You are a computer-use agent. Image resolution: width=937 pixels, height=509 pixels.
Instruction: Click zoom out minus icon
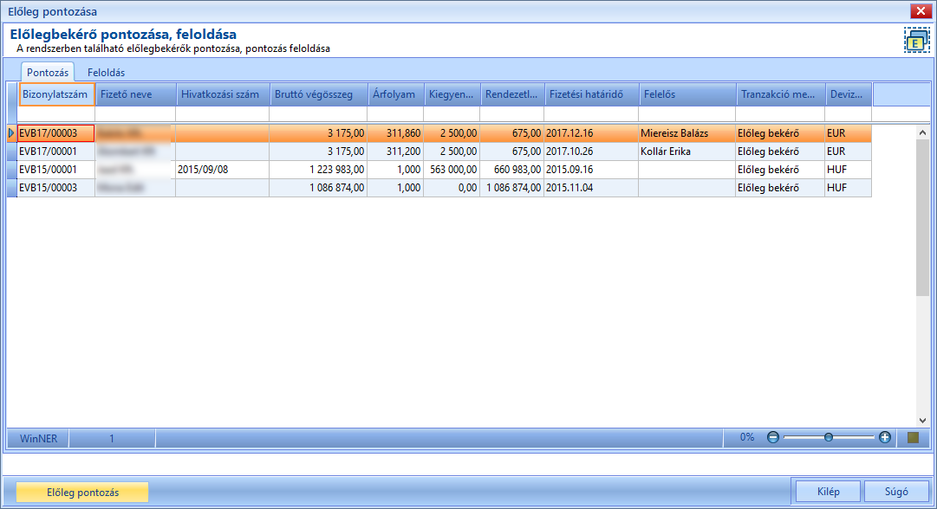coord(772,437)
